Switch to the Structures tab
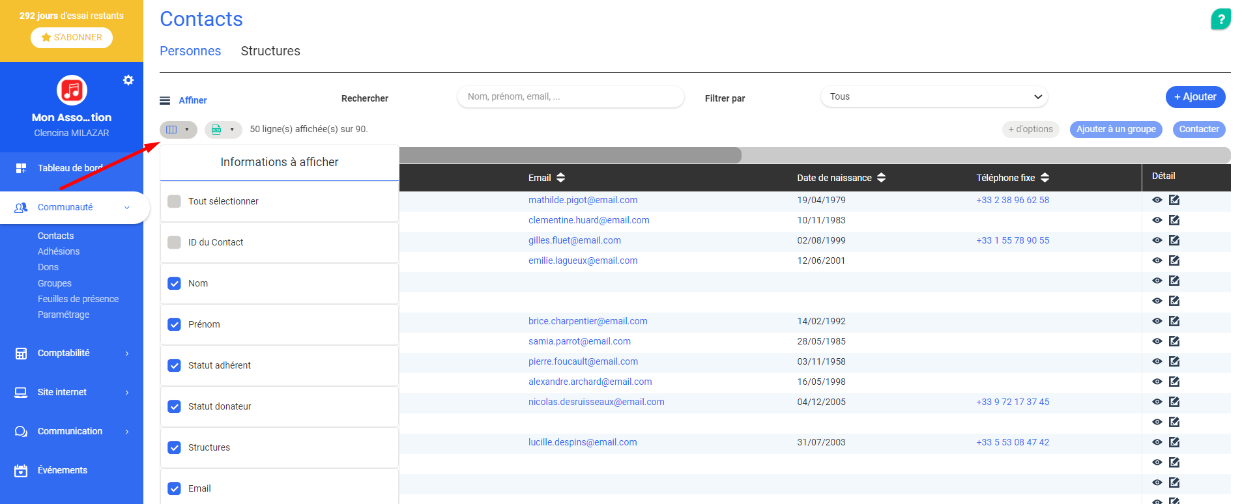Screen dimensions: 1242x504 (270, 51)
